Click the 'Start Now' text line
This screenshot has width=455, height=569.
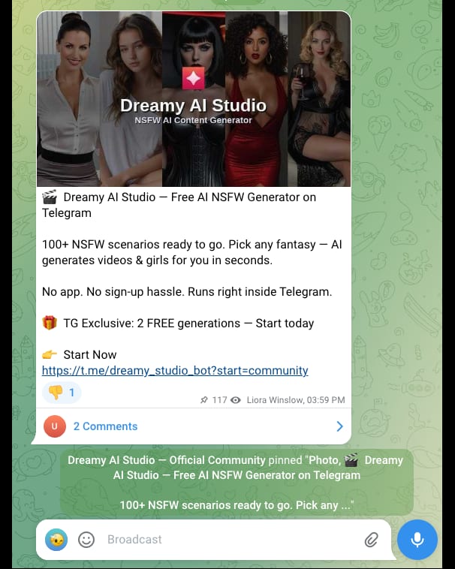click(x=90, y=354)
